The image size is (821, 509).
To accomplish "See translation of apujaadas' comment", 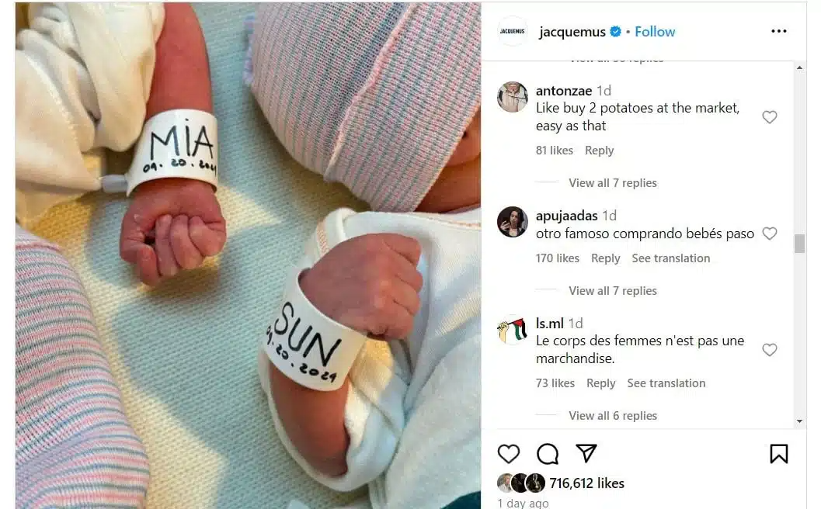I will [x=671, y=258].
